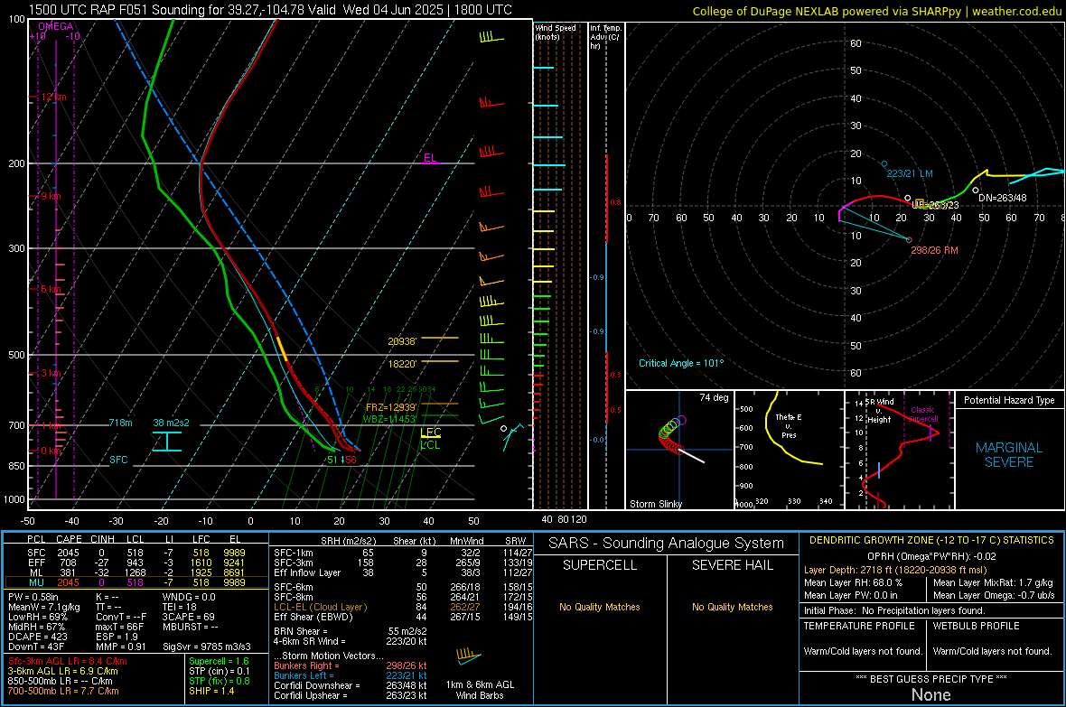Click the red 'Bunkers Right =' row

click(351, 665)
